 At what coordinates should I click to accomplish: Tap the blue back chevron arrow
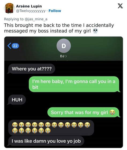coord(9,46)
